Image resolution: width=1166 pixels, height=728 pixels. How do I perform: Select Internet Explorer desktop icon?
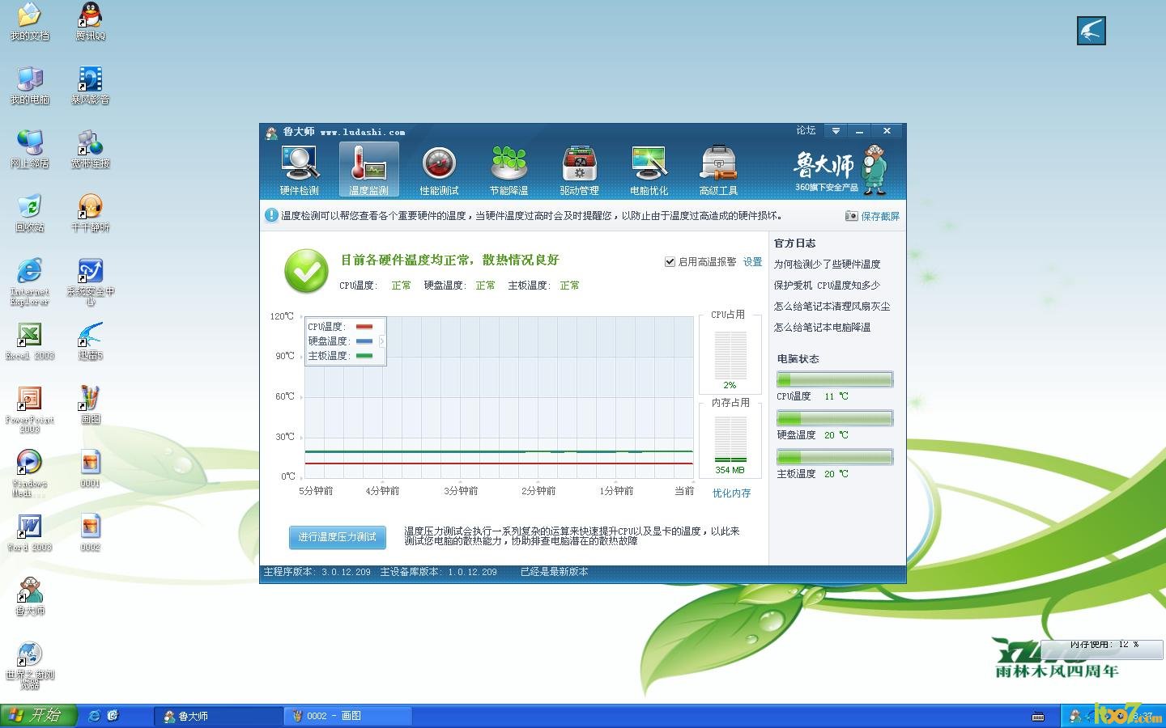pyautogui.click(x=30, y=282)
